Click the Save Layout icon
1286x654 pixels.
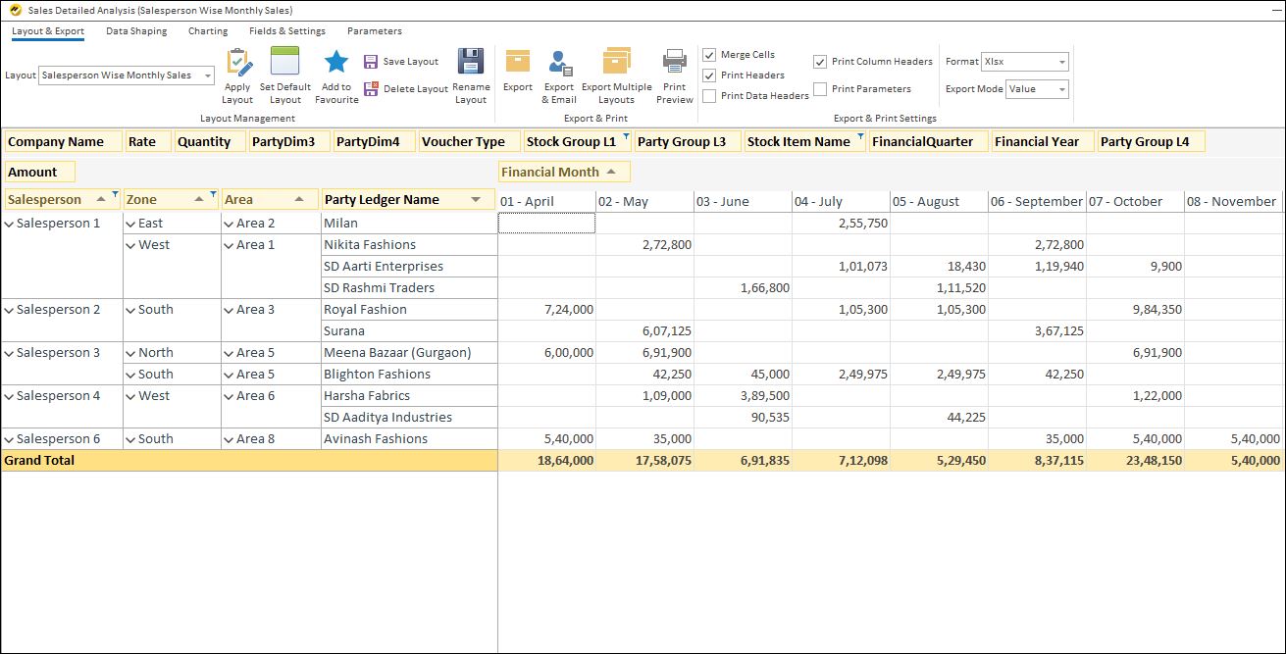click(x=373, y=60)
